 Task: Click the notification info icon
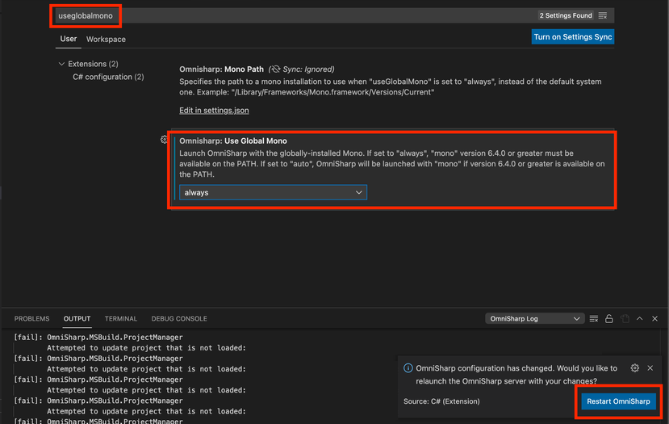coord(408,368)
